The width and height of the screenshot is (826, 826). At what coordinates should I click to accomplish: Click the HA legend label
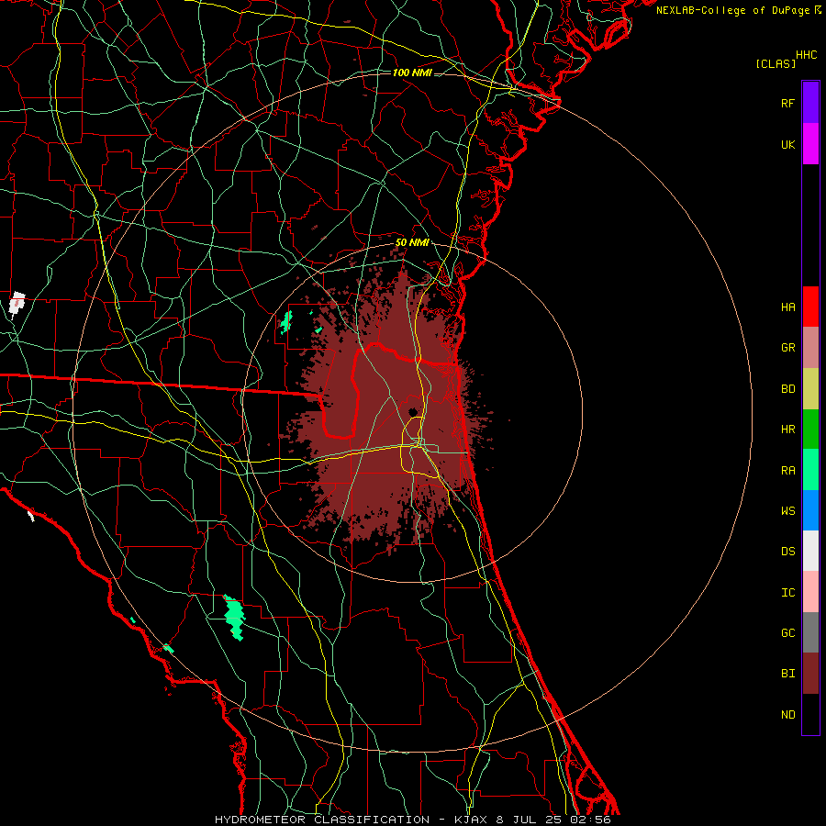click(x=787, y=307)
